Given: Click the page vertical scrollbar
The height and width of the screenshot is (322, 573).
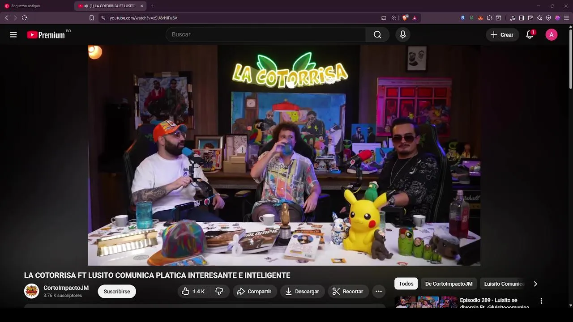Looking at the screenshot, I should click(571, 58).
